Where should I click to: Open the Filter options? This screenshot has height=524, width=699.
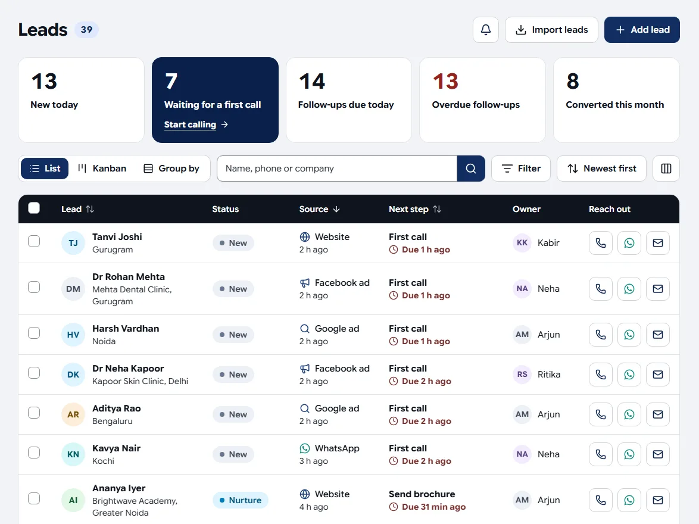[x=521, y=169]
